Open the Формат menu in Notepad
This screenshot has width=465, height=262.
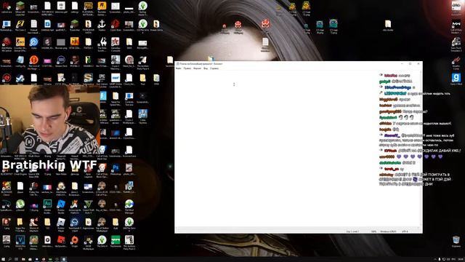pos(197,68)
